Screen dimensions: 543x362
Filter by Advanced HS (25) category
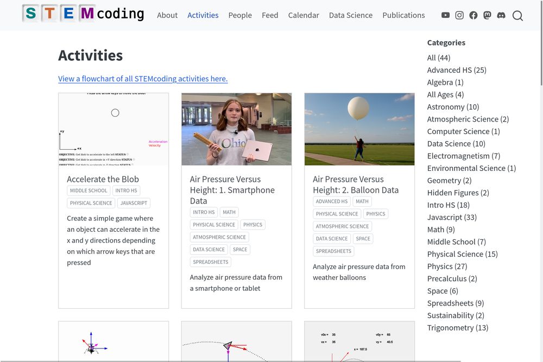click(457, 70)
